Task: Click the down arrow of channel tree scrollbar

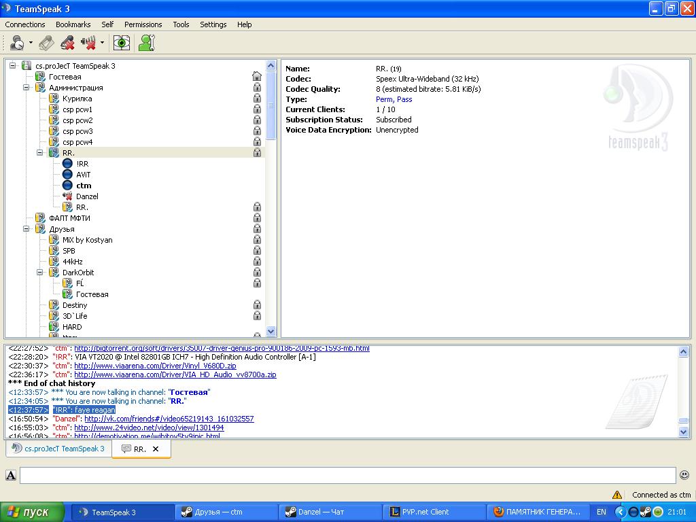Action: [271, 331]
